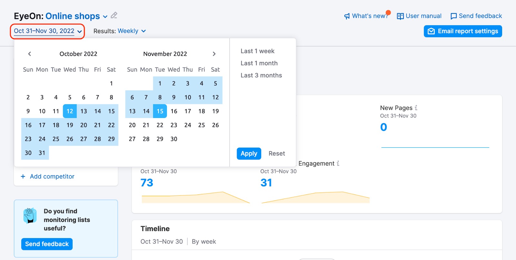This screenshot has width=516, height=260.
Task: Choose the Last 1 month preset
Action: pos(259,63)
